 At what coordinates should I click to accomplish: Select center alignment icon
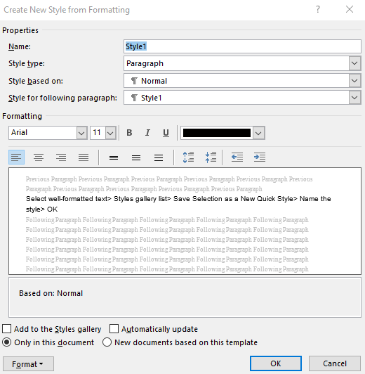tap(39, 157)
